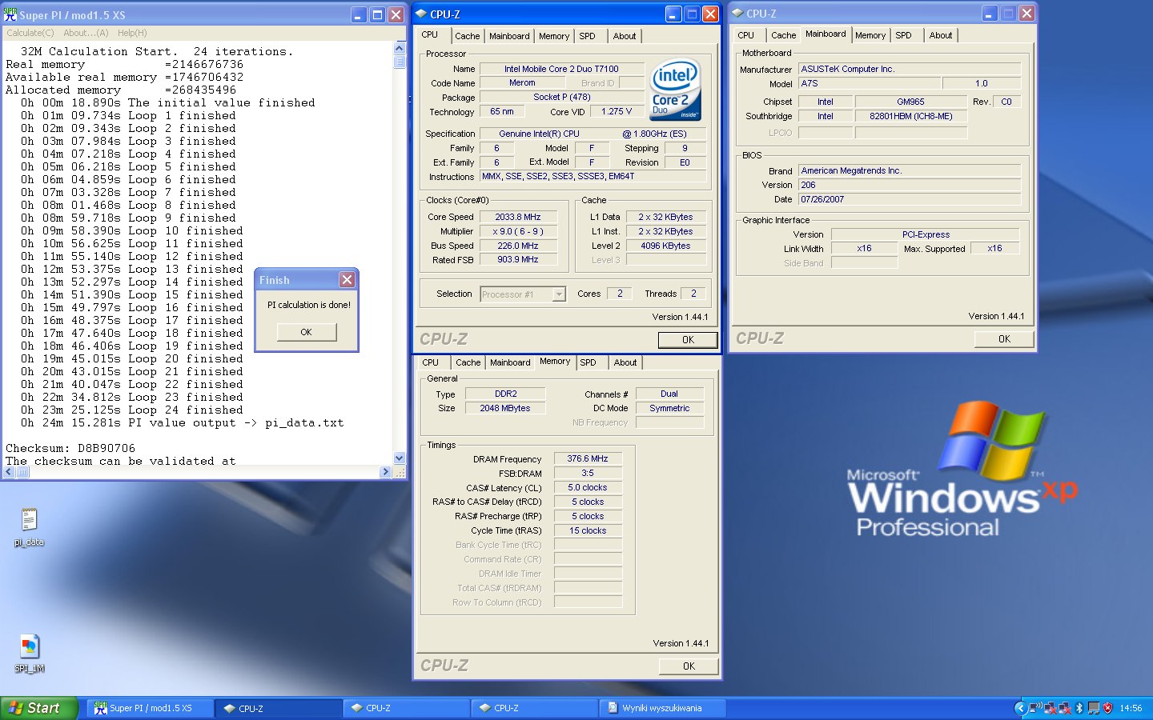Click the Manufacturer value ASUSTeK Computer Inc.

click(910, 69)
